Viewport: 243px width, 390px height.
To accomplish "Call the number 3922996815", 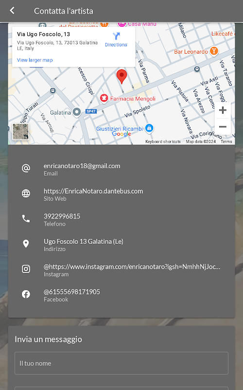I will point(62,216).
